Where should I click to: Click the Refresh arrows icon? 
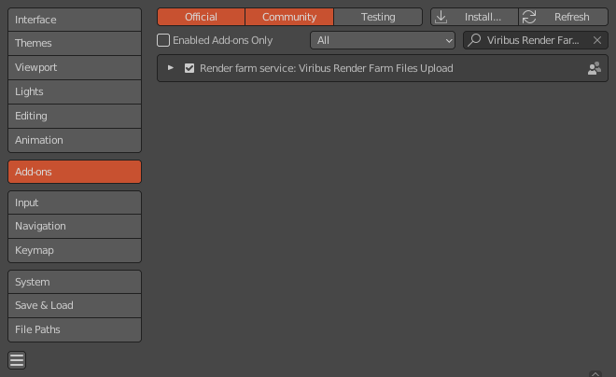point(529,17)
